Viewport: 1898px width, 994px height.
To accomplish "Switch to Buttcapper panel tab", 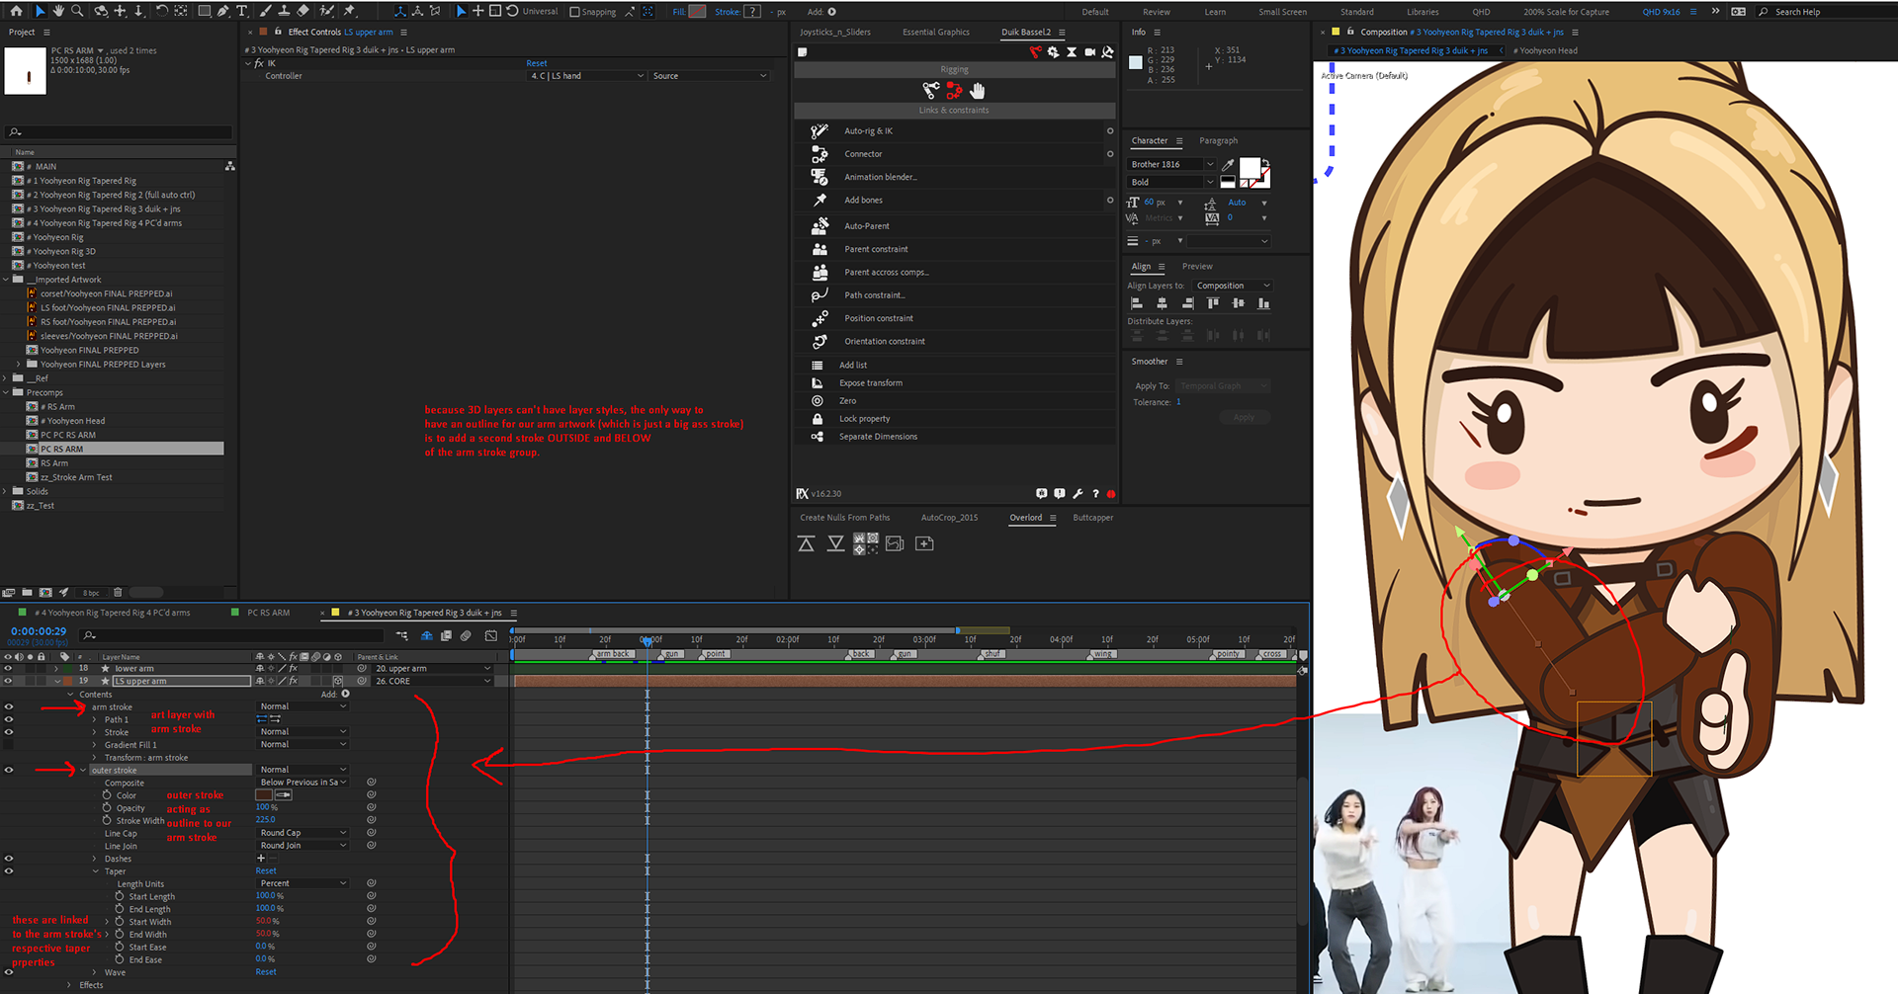I will pyautogui.click(x=1092, y=518).
